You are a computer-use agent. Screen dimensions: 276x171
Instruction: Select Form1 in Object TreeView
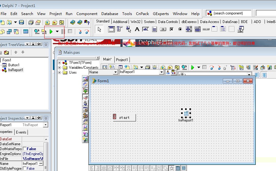point(7,60)
